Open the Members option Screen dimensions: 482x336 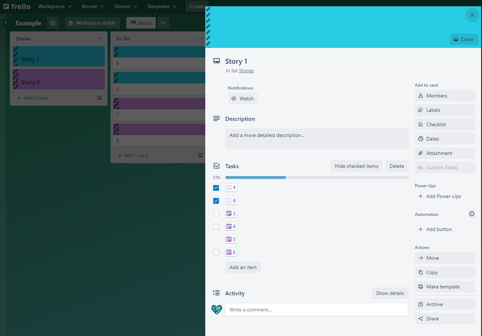tap(445, 96)
